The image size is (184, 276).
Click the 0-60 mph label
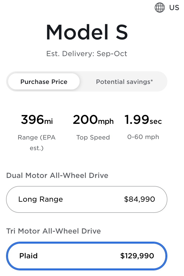143,137
